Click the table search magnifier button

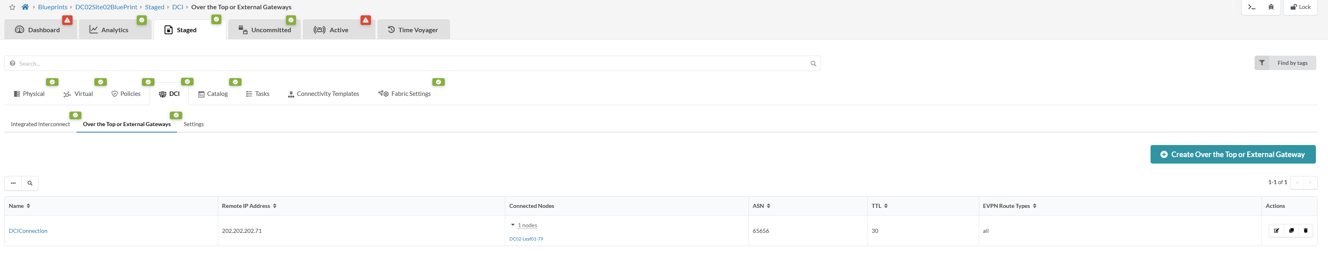click(30, 183)
